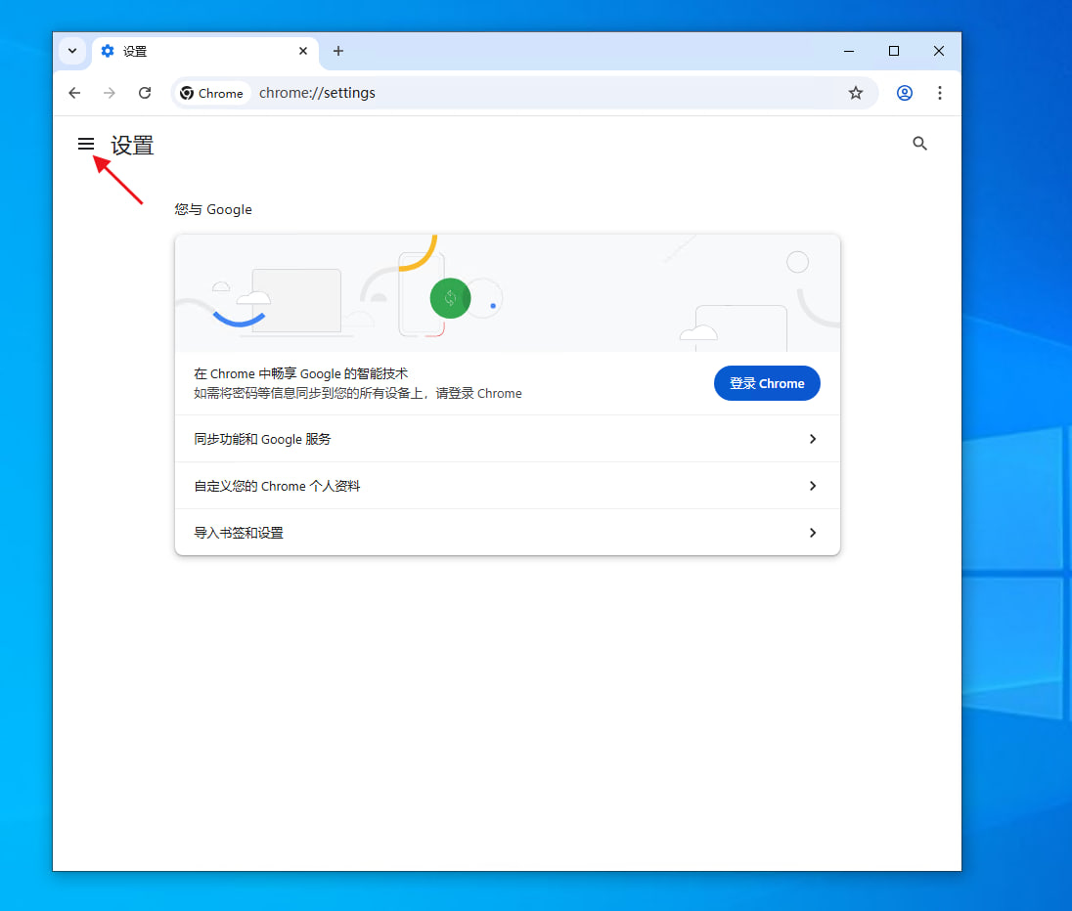Viewport: 1072px width, 911px height.
Task: Go back using the back arrow
Action: [74, 93]
